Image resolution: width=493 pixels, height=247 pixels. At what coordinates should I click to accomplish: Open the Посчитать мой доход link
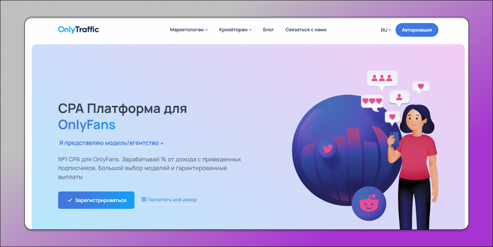[172, 200]
